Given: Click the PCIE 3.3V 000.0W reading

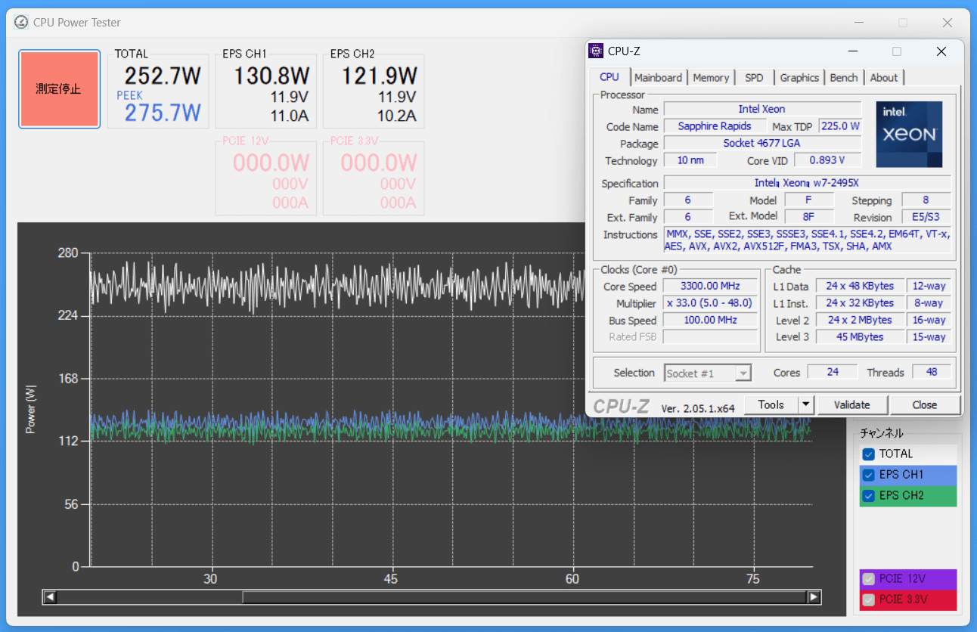Looking at the screenshot, I should tap(379, 163).
